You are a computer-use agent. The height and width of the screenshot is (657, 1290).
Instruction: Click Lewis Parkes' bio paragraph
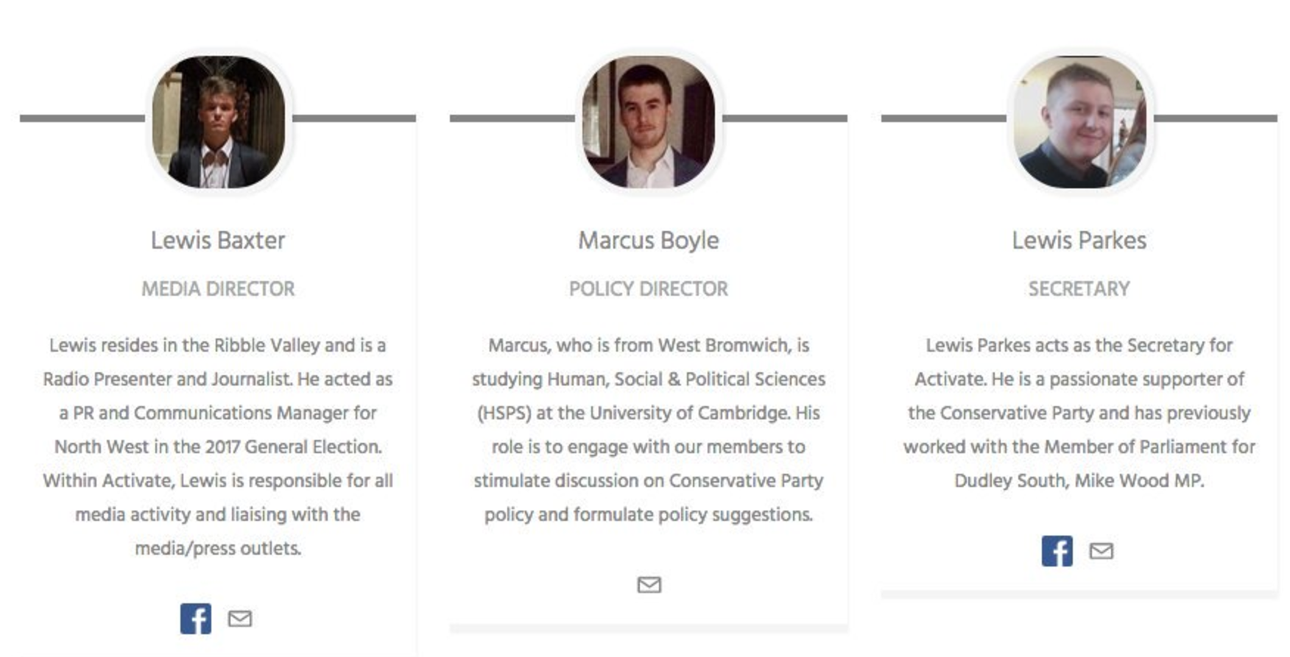click(1079, 413)
